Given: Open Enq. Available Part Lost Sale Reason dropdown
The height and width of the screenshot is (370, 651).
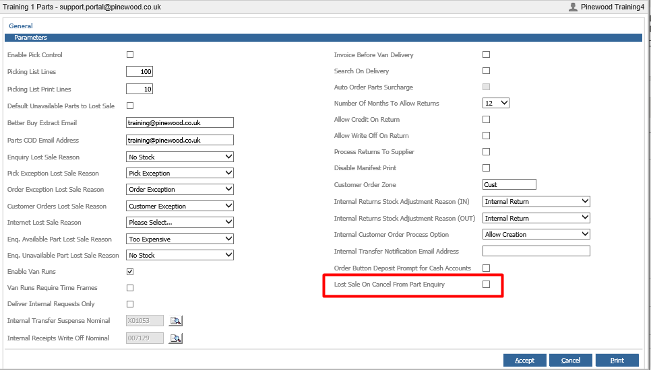Looking at the screenshot, I should pos(180,239).
